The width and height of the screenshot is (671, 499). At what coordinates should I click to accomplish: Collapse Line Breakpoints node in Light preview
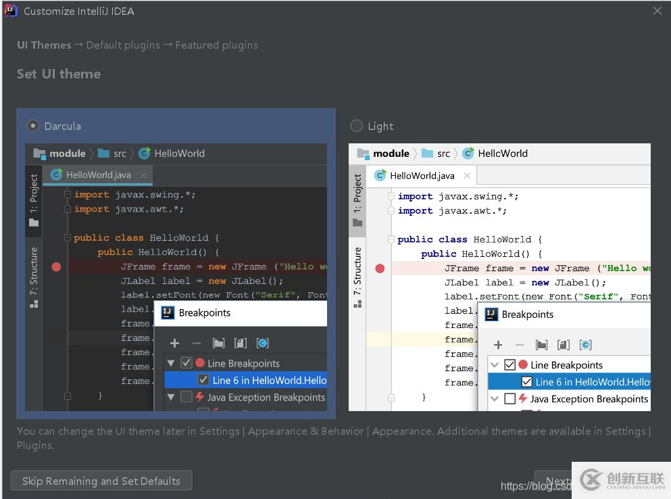tap(495, 365)
